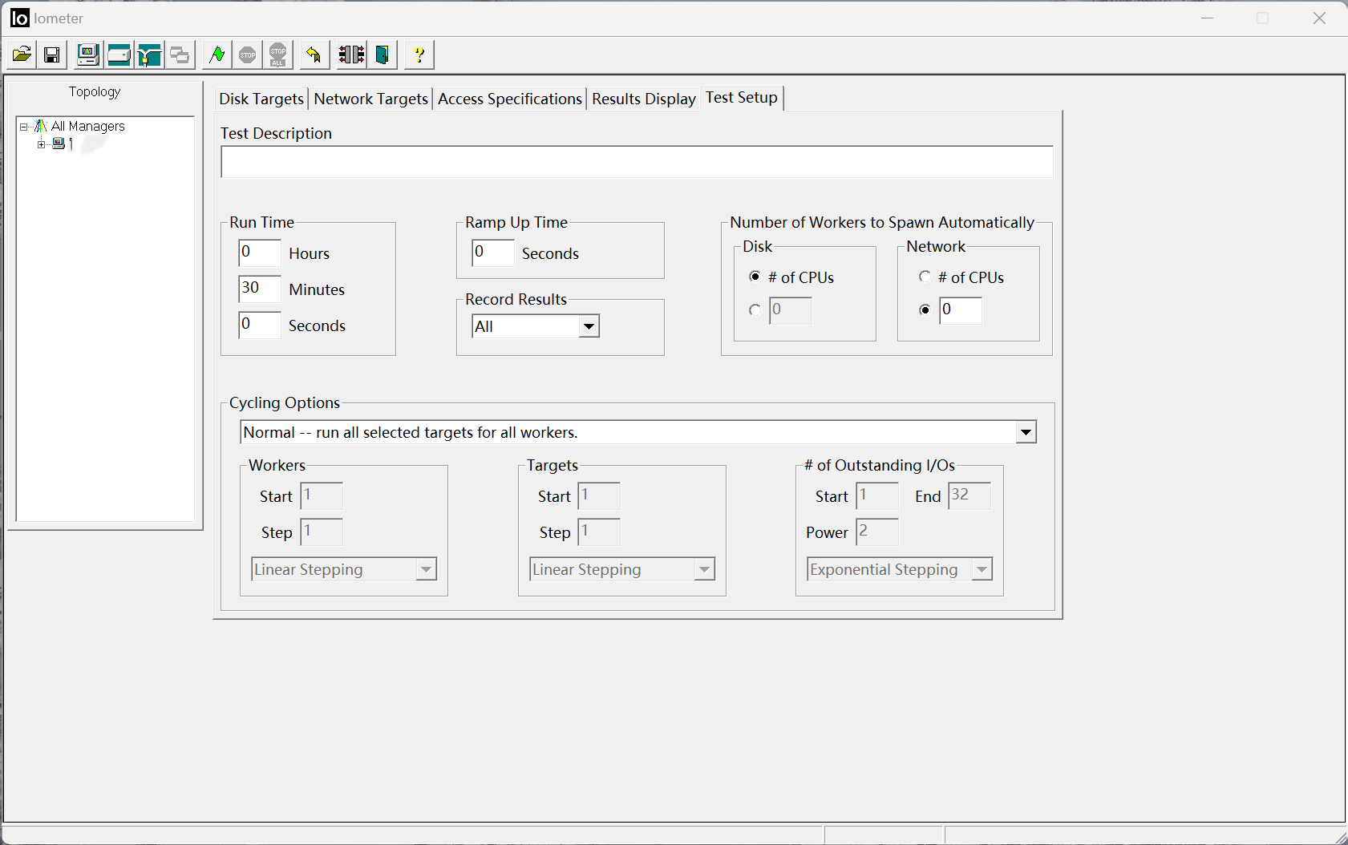This screenshot has height=845, width=1348.
Task: Open help via the yellow question mark icon
Action: click(x=419, y=55)
